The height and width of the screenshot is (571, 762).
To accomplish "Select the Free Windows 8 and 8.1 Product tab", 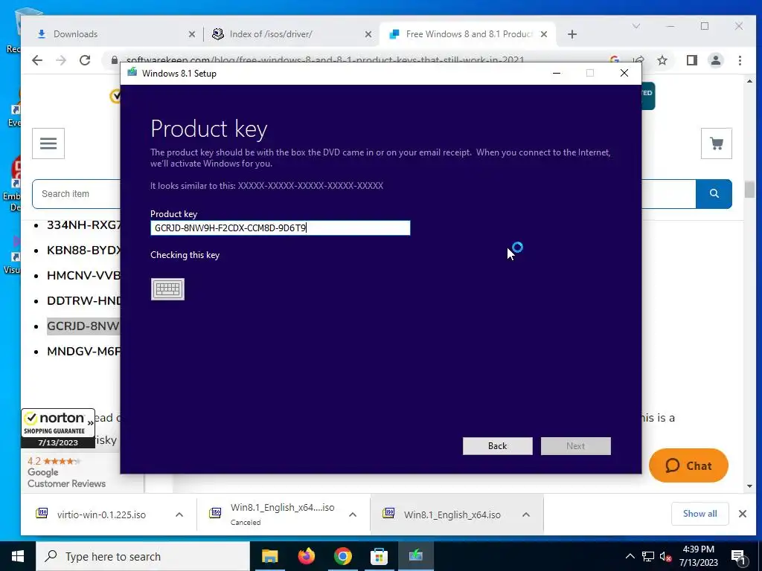I will pos(467,34).
